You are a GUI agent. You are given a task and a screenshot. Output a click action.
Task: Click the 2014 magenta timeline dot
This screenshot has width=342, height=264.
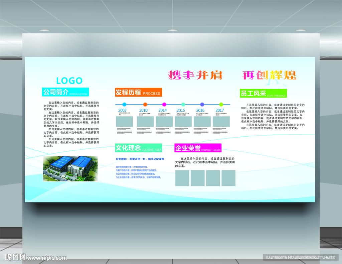click(x=164, y=105)
